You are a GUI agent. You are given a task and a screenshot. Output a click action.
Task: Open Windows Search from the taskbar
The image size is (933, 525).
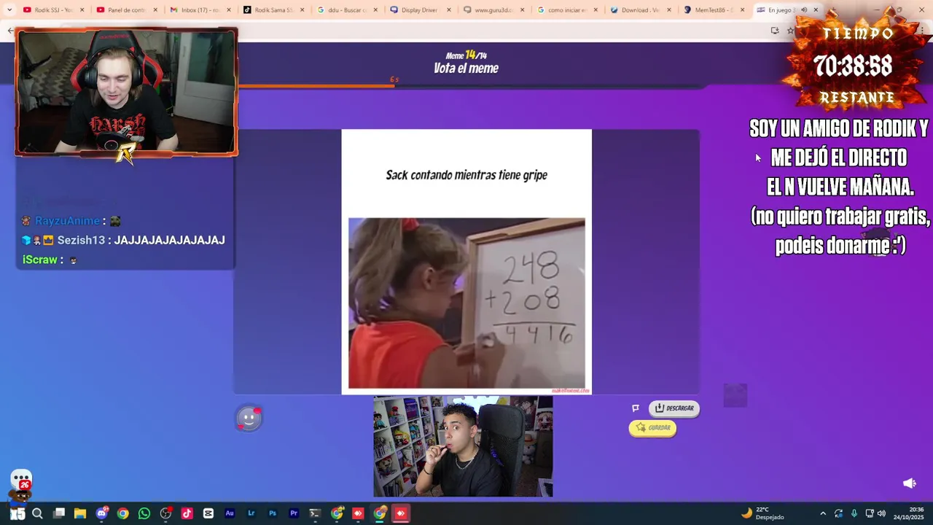tap(37, 513)
